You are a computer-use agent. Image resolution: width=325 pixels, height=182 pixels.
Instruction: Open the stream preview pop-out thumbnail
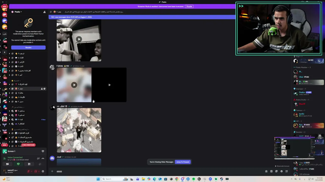295,148
